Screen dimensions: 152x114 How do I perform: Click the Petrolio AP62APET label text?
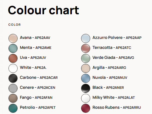coord(38,108)
